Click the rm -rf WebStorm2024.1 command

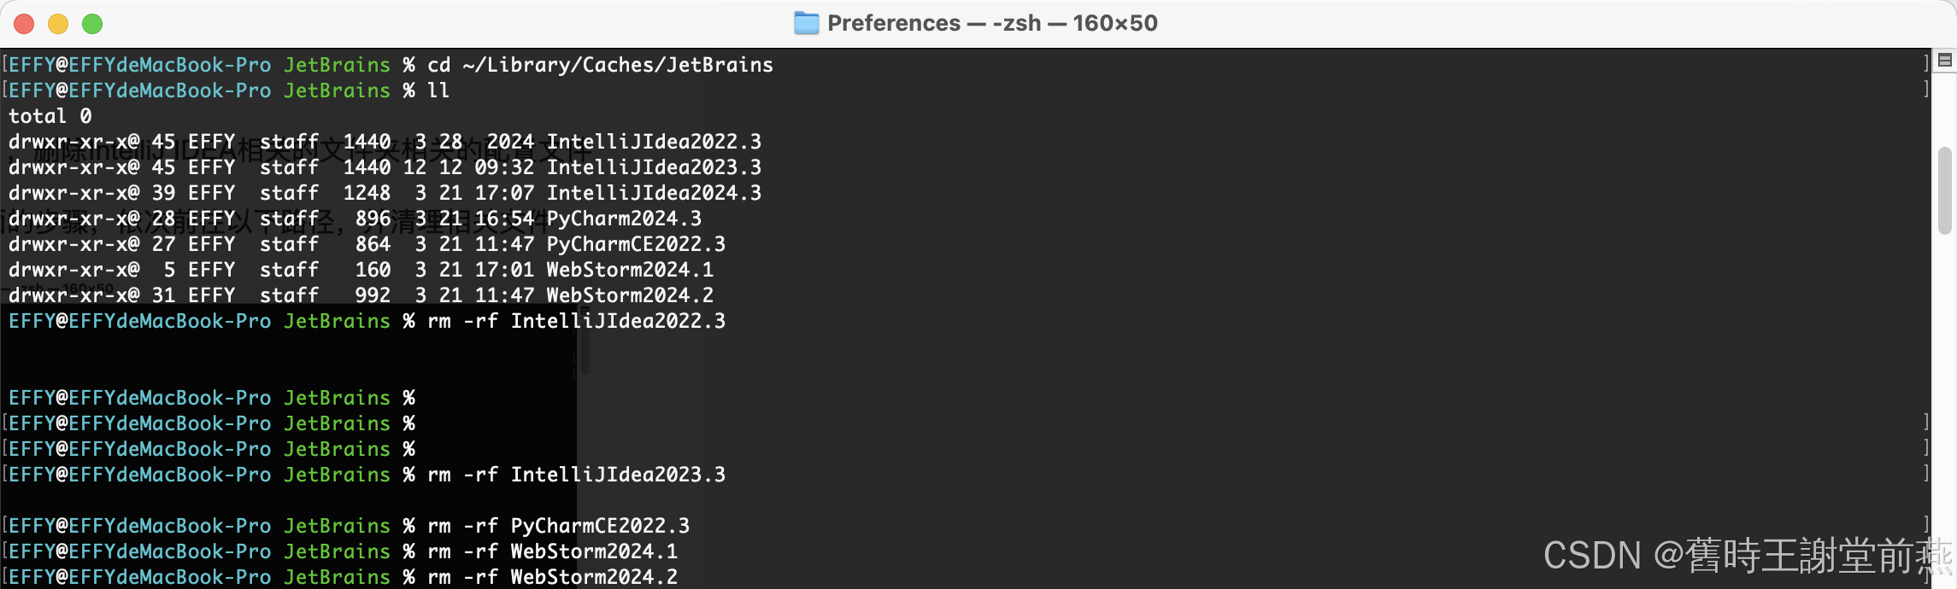552,551
